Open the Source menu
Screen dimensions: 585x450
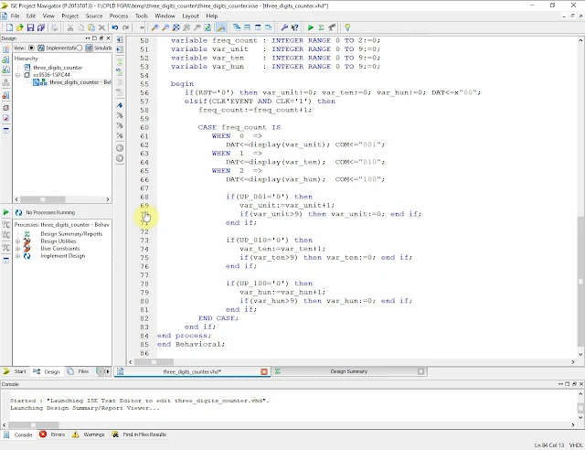94,16
